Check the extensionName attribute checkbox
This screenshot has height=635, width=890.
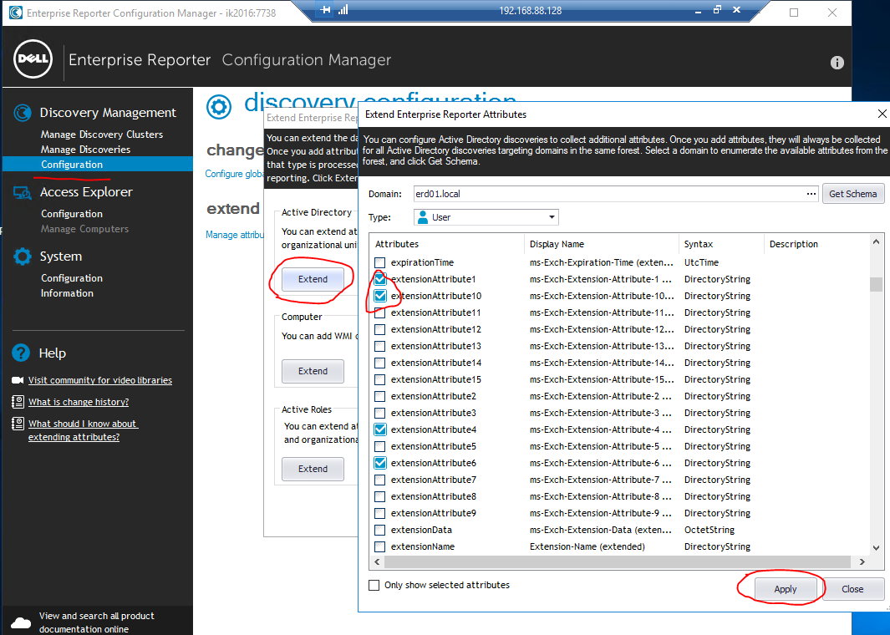pyautogui.click(x=379, y=547)
